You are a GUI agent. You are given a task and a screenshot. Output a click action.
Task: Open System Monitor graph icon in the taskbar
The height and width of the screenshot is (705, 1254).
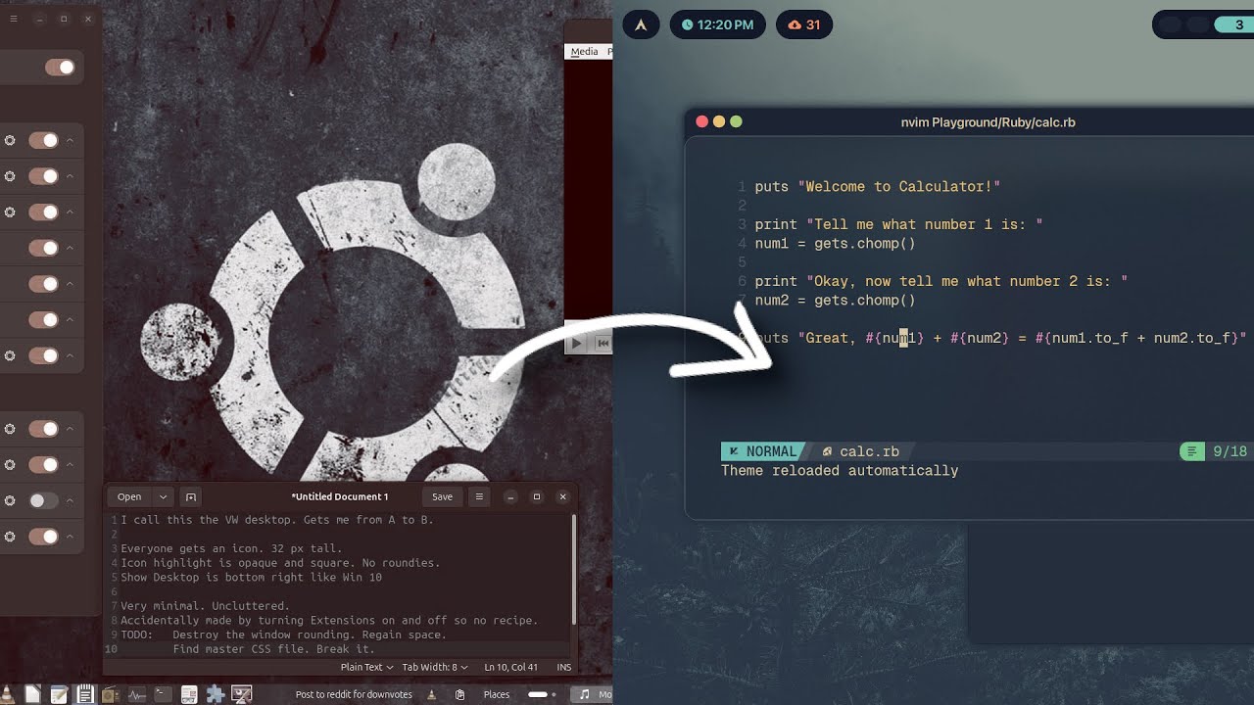click(x=137, y=694)
